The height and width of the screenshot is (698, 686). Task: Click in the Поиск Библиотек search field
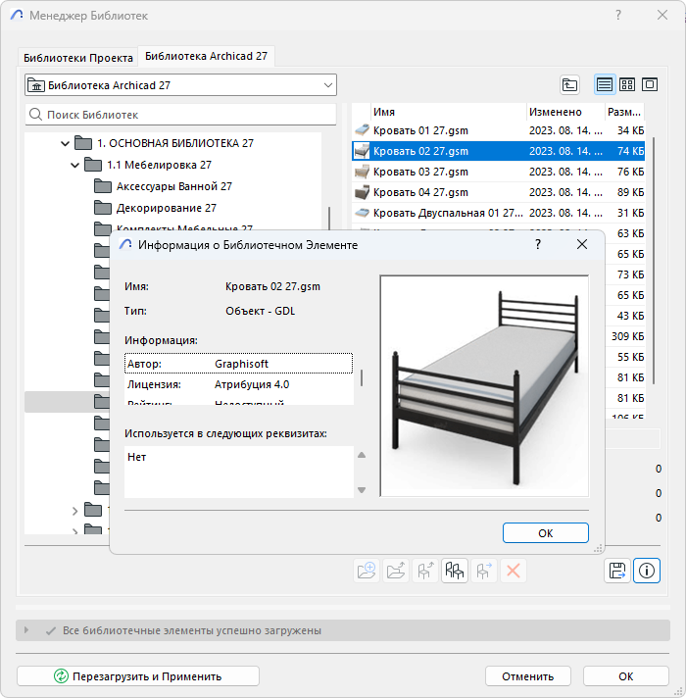click(180, 115)
